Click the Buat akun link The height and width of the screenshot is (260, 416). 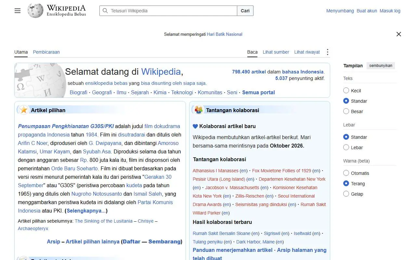tap(367, 11)
